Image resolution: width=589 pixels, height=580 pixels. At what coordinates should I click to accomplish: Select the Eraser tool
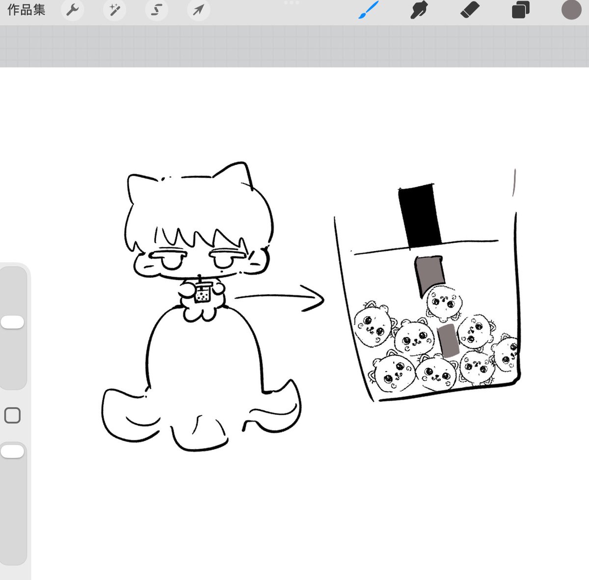(470, 10)
